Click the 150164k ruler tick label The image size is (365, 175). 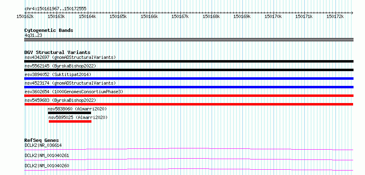[x=87, y=17]
